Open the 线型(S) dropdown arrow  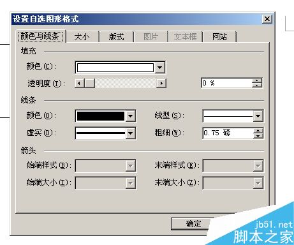tap(258, 116)
